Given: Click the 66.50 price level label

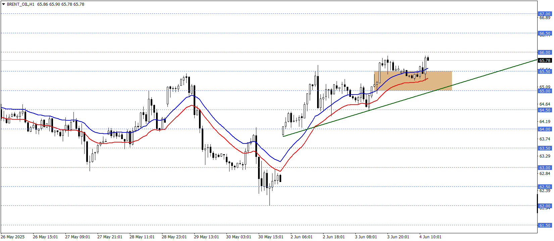Looking at the screenshot, I should [545, 33].
